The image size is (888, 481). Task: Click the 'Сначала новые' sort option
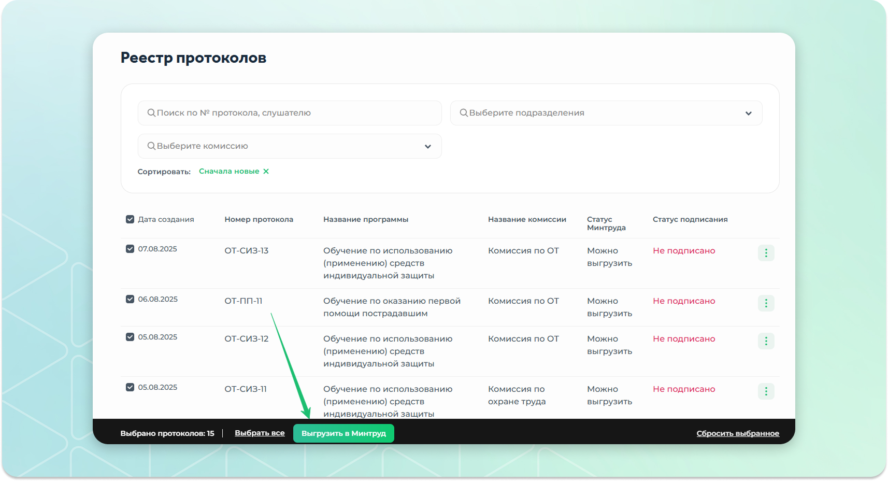pyautogui.click(x=229, y=172)
